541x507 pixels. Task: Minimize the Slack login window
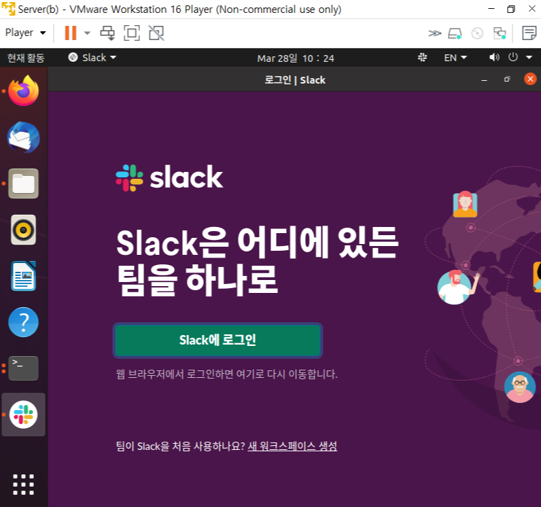click(x=484, y=80)
